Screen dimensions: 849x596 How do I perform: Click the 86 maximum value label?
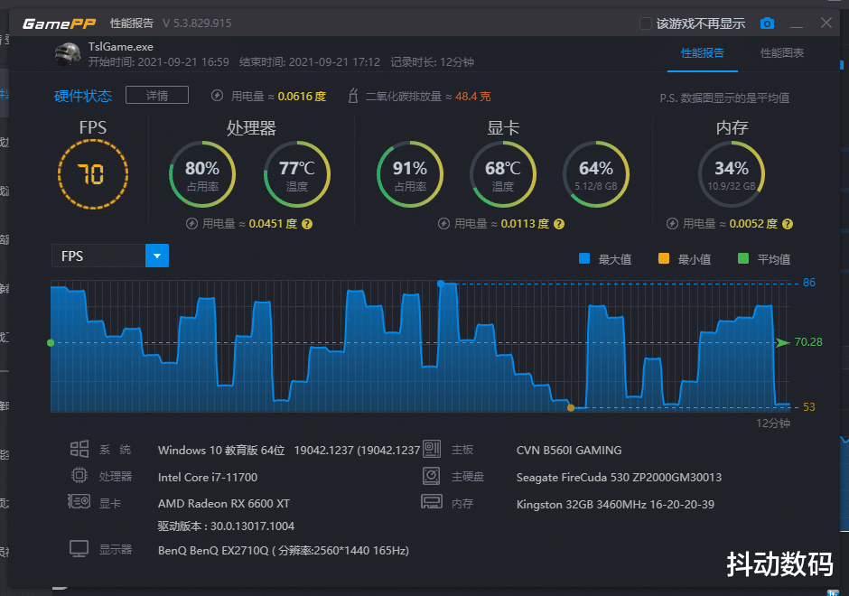pyautogui.click(x=809, y=283)
